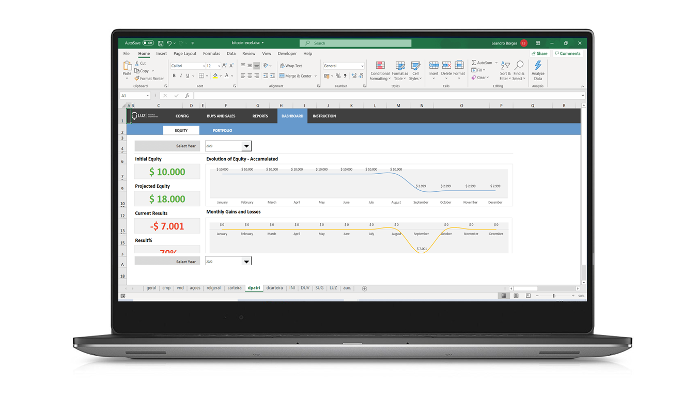Image resolution: width=699 pixels, height=396 pixels.
Task: Toggle Bold formatting
Action: point(174,76)
